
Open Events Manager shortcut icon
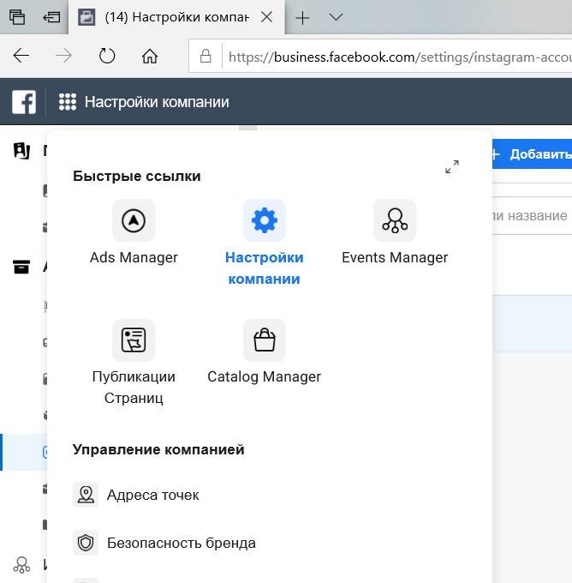395,220
